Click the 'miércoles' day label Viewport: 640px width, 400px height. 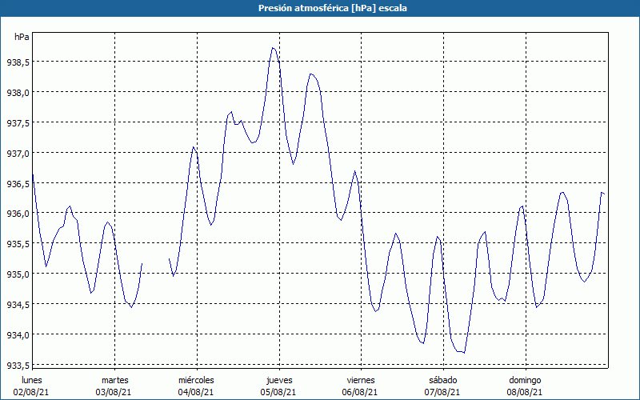pos(196,380)
